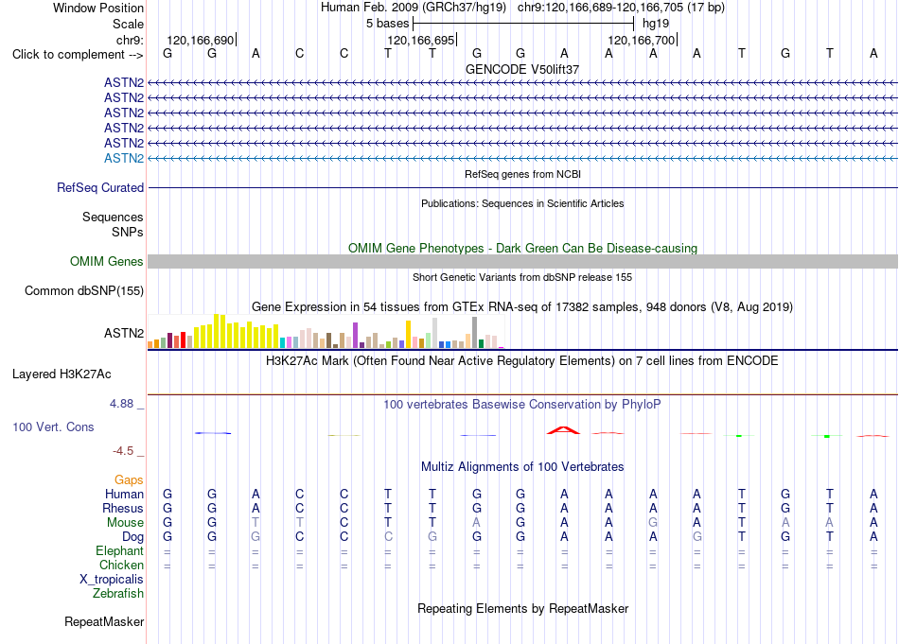This screenshot has width=899, height=644.
Task: Click the Common dbSNP(155) track label
Action: pyautogui.click(x=84, y=291)
